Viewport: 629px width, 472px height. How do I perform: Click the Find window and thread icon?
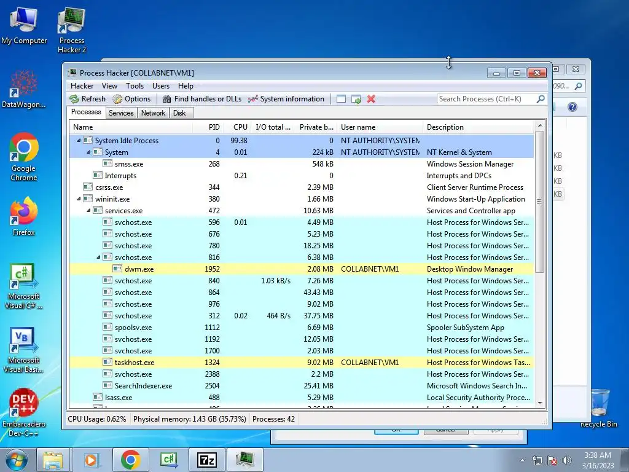pyautogui.click(x=356, y=99)
